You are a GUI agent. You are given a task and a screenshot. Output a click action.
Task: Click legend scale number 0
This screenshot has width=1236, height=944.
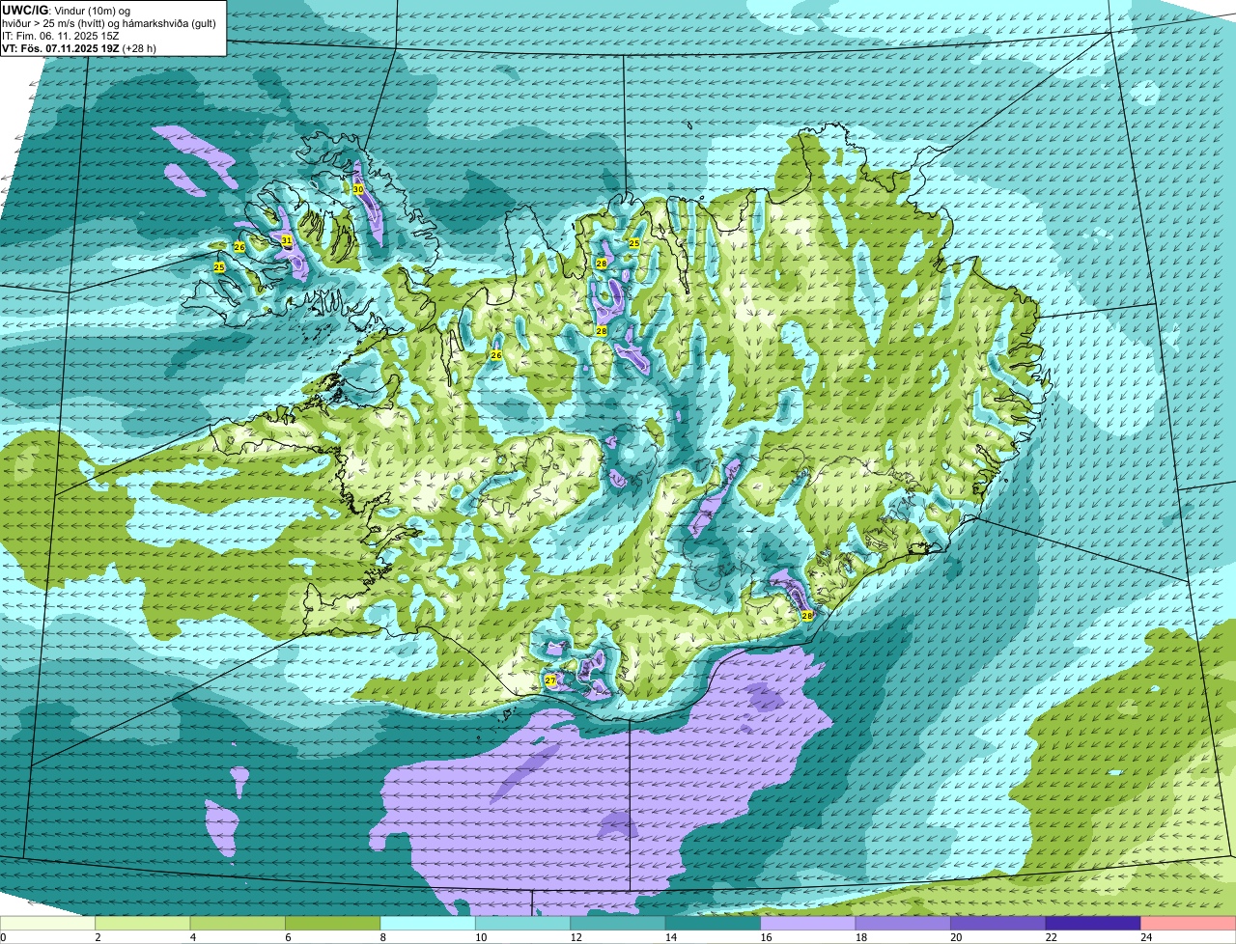click(4, 936)
